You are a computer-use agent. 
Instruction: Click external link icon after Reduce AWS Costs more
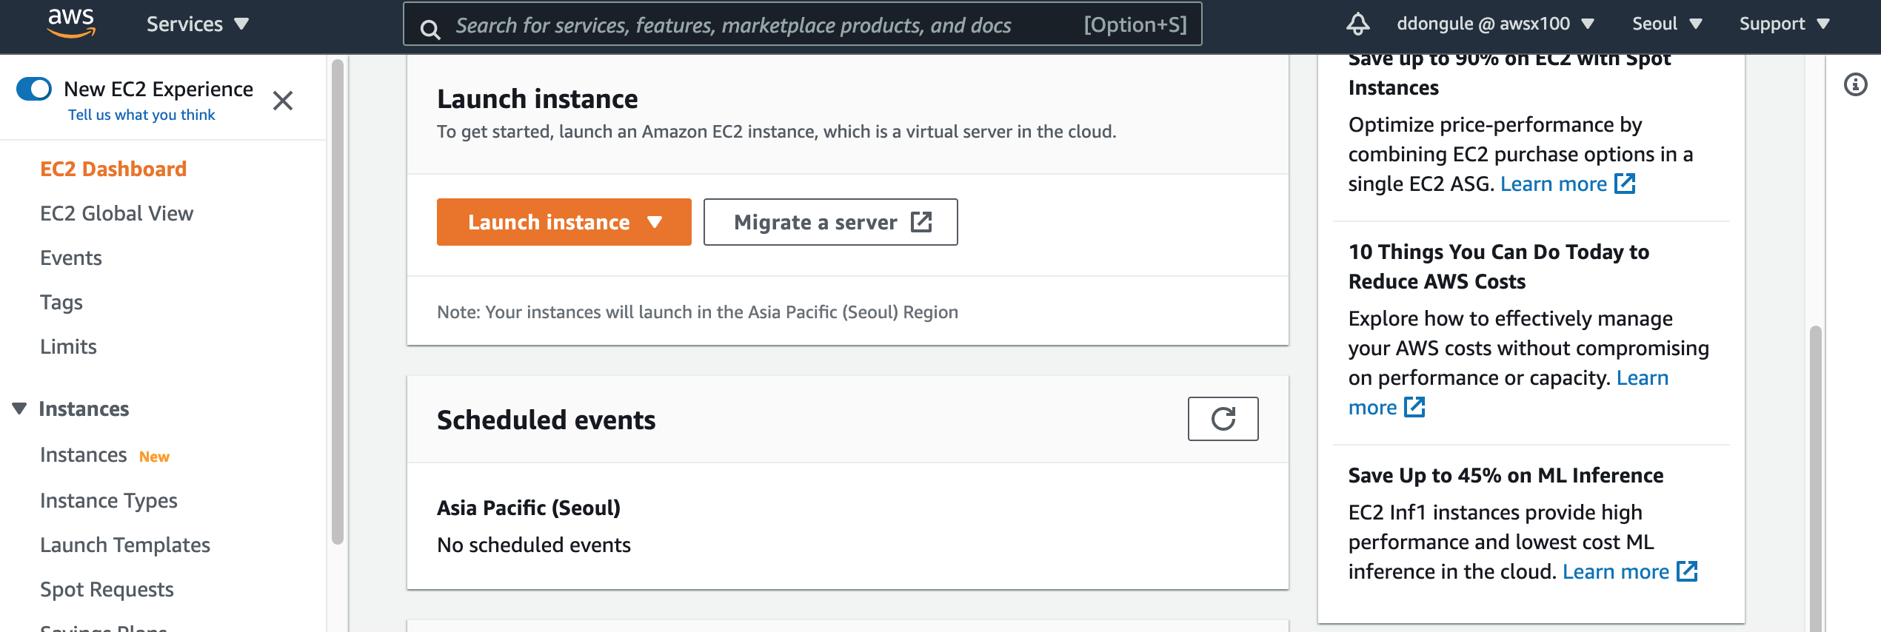[1414, 407]
